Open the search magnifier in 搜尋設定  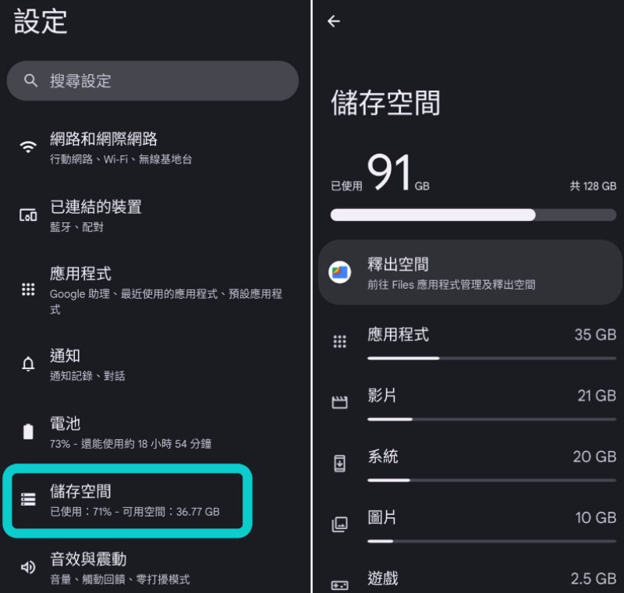[x=30, y=81]
